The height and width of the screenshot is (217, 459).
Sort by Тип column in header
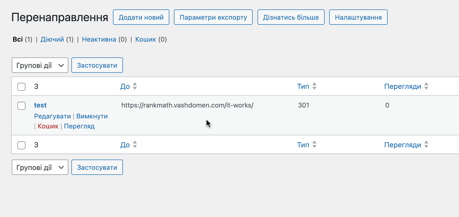click(x=303, y=86)
